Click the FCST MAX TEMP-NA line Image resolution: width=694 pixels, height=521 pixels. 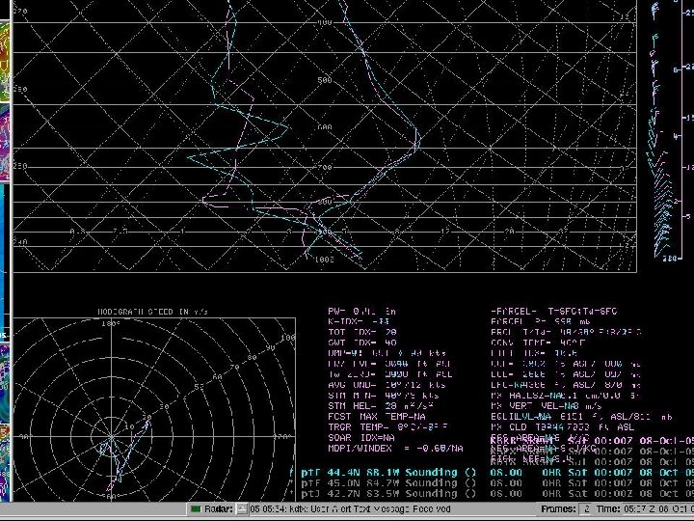[377, 417]
